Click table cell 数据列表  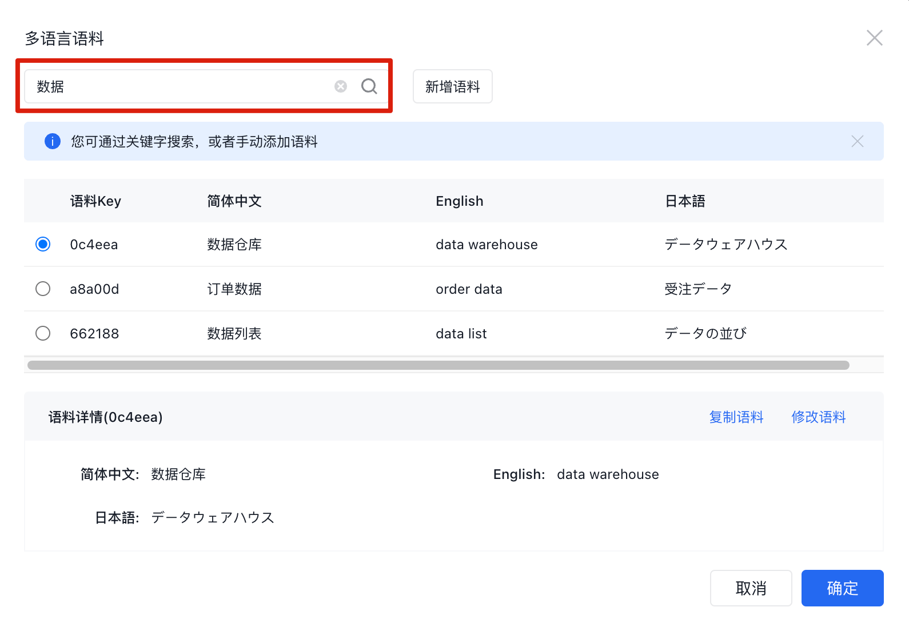[234, 334]
